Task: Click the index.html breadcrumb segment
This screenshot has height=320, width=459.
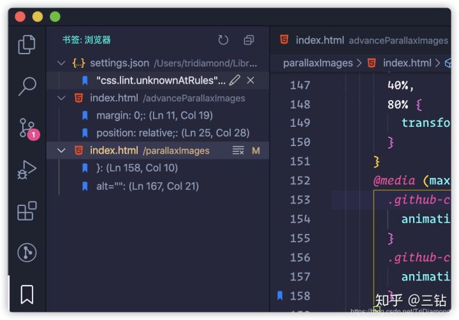Action: (x=407, y=63)
